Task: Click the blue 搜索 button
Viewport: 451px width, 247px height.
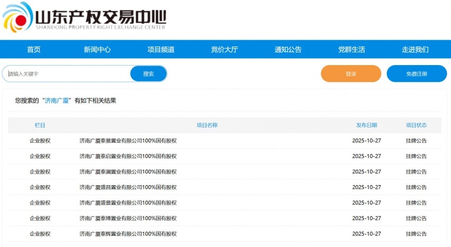Action: click(149, 74)
